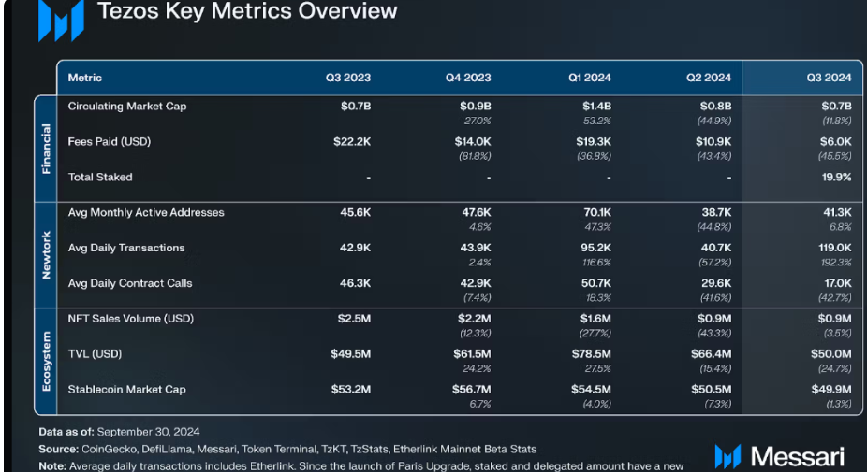The image size is (867, 472).
Task: Click the vertical 'Newtork' section label
Action: (x=46, y=254)
